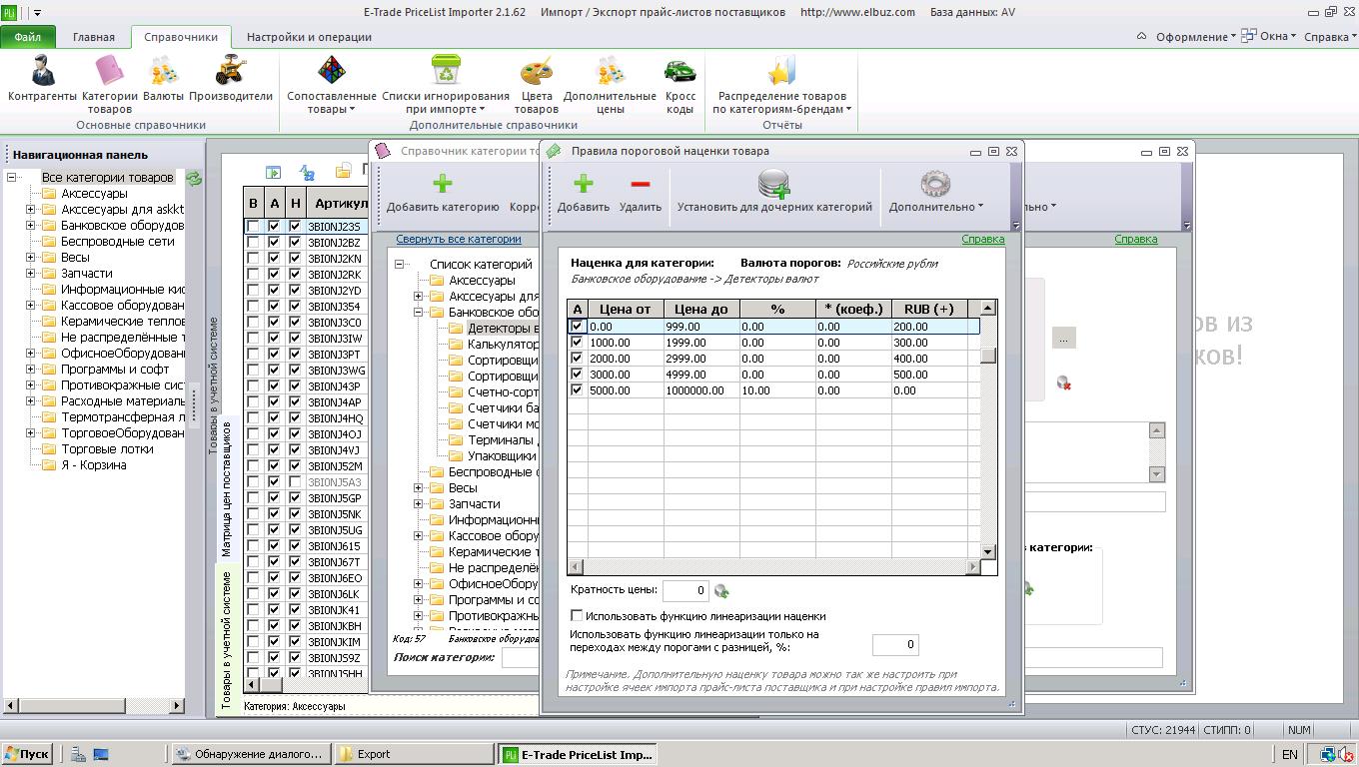Open the Окна menu
The height and width of the screenshot is (767, 1359).
click(1269, 37)
